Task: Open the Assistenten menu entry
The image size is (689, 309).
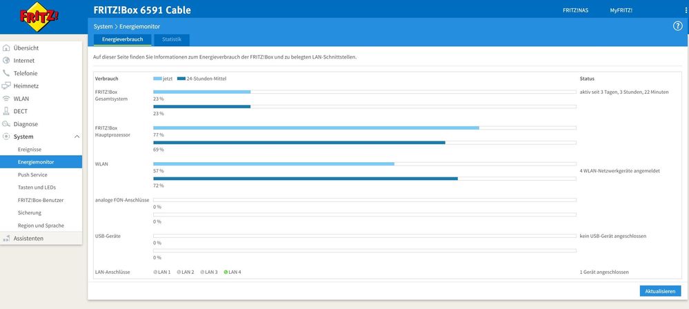Action: (41, 238)
